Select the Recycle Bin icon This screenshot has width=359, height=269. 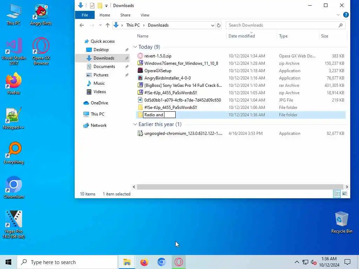pyautogui.click(x=341, y=222)
